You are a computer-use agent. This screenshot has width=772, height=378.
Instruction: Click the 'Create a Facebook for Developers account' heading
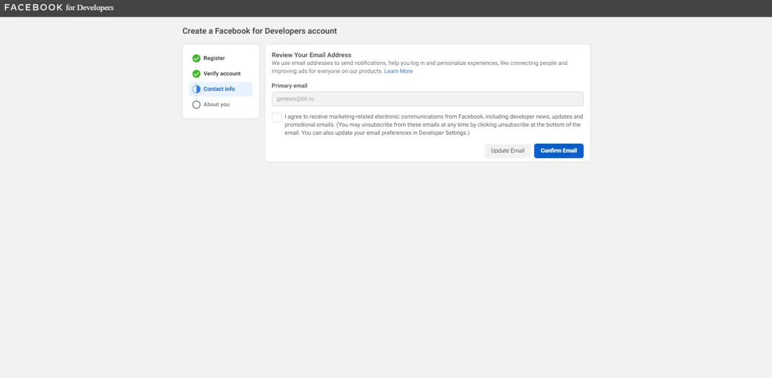coord(260,31)
